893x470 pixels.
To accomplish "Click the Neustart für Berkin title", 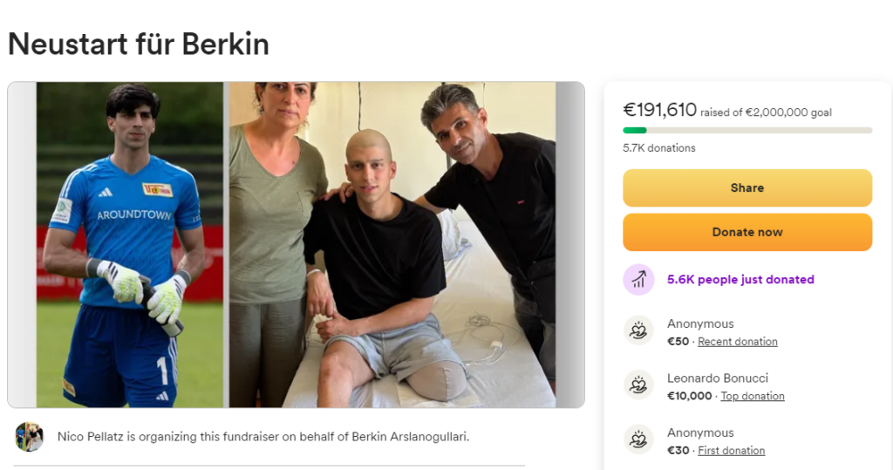I will click(139, 44).
